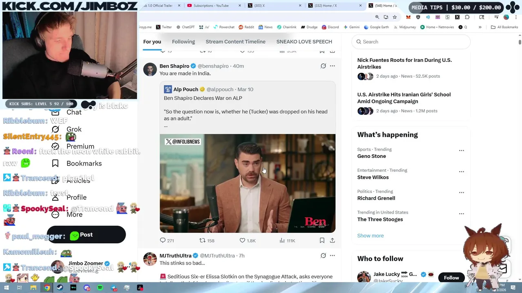
Task: Close the Subscriptions - YouTube tab
Action: click(x=239, y=6)
